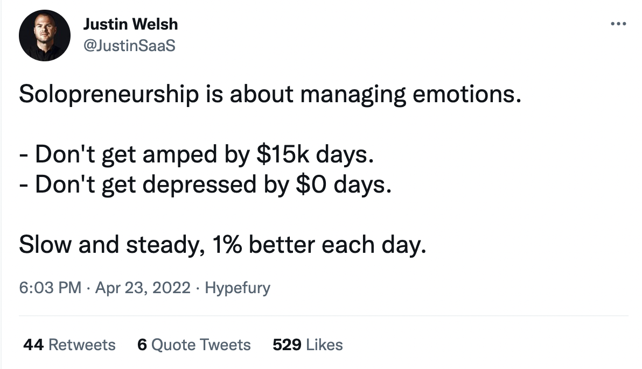This screenshot has height=369, width=642.
Task: Click the Apr 23, 2022 date
Action: tap(143, 288)
